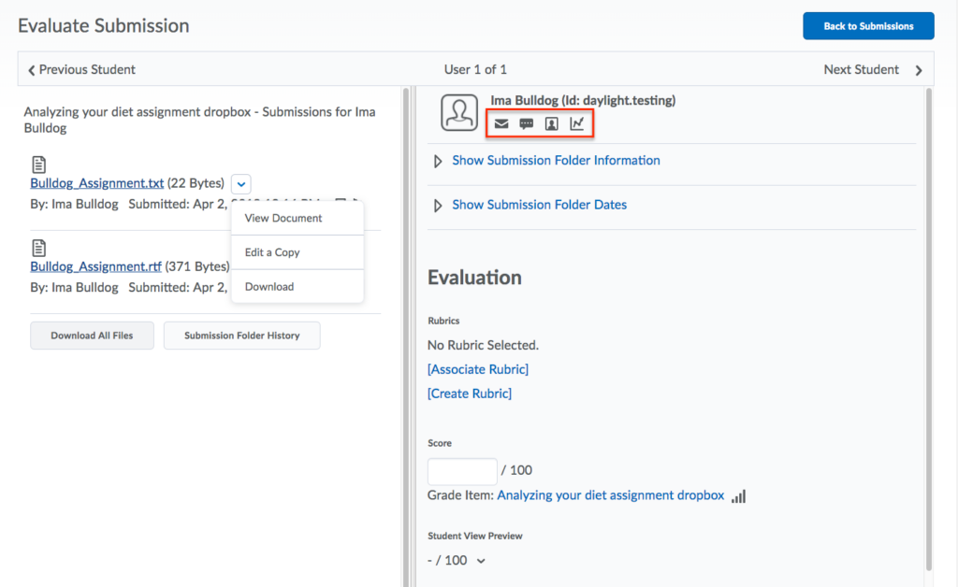Screen dimensions: 958x587
Task: Click Ima Bulldog's profile avatar image
Action: point(458,114)
